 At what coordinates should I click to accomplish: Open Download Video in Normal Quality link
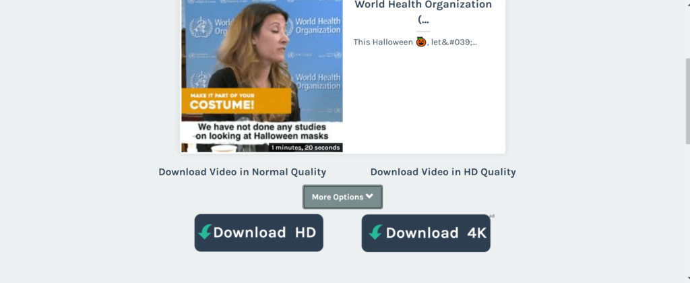click(243, 172)
